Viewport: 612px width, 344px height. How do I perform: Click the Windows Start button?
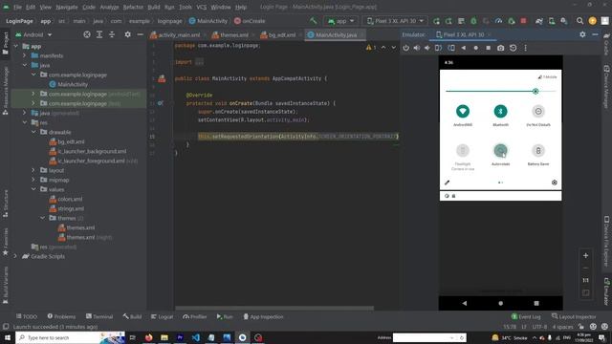coord(8,337)
